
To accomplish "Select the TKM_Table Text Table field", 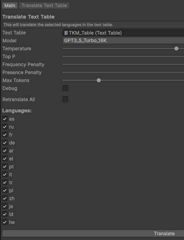I will 123,33.
